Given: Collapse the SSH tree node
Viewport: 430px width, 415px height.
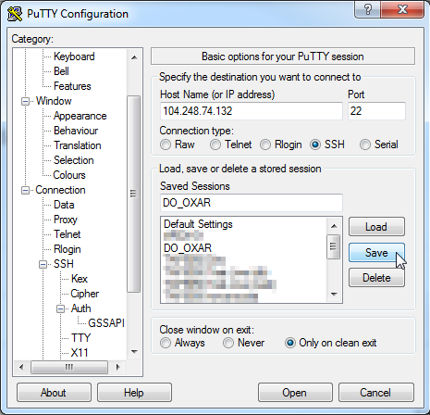Looking at the screenshot, I should pyautogui.click(x=43, y=264).
